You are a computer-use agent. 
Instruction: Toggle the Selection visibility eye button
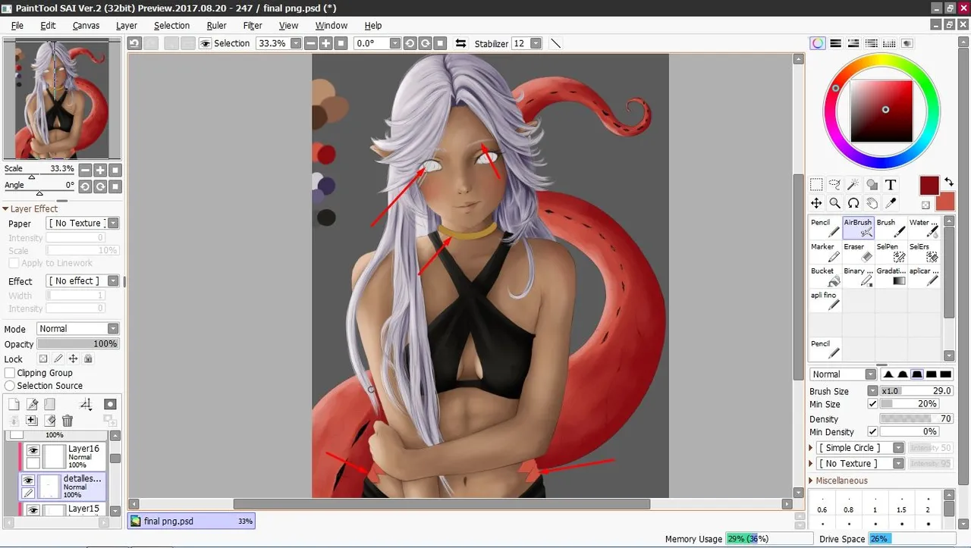pyautogui.click(x=205, y=43)
